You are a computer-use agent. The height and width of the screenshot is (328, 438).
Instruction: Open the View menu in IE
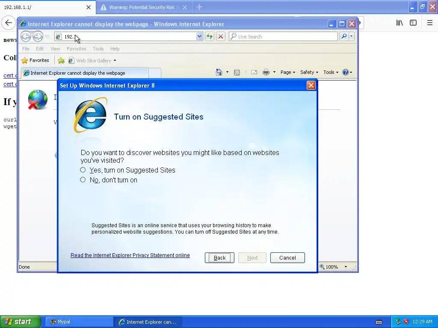pos(55,49)
